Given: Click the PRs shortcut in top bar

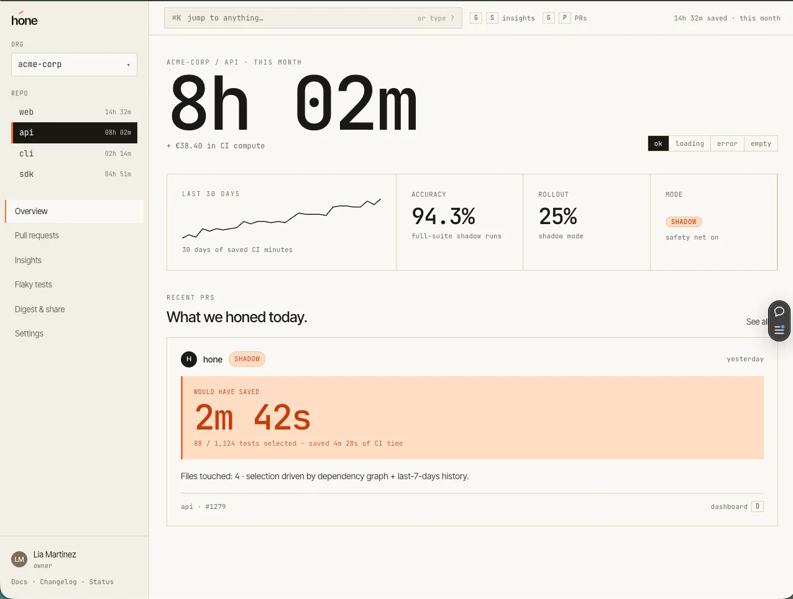Looking at the screenshot, I should tap(580, 18).
